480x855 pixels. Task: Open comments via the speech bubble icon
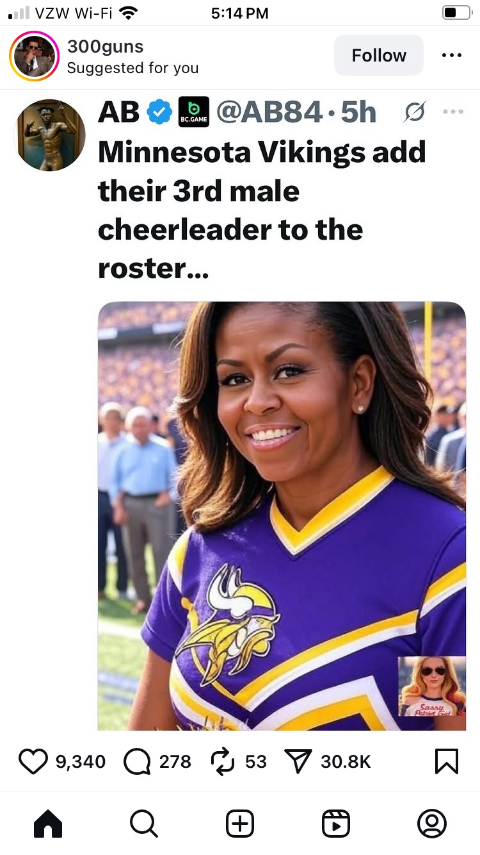pyautogui.click(x=137, y=761)
